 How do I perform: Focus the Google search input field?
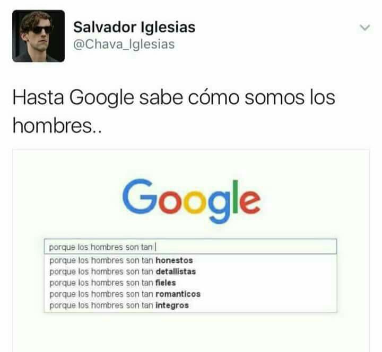coord(190,247)
